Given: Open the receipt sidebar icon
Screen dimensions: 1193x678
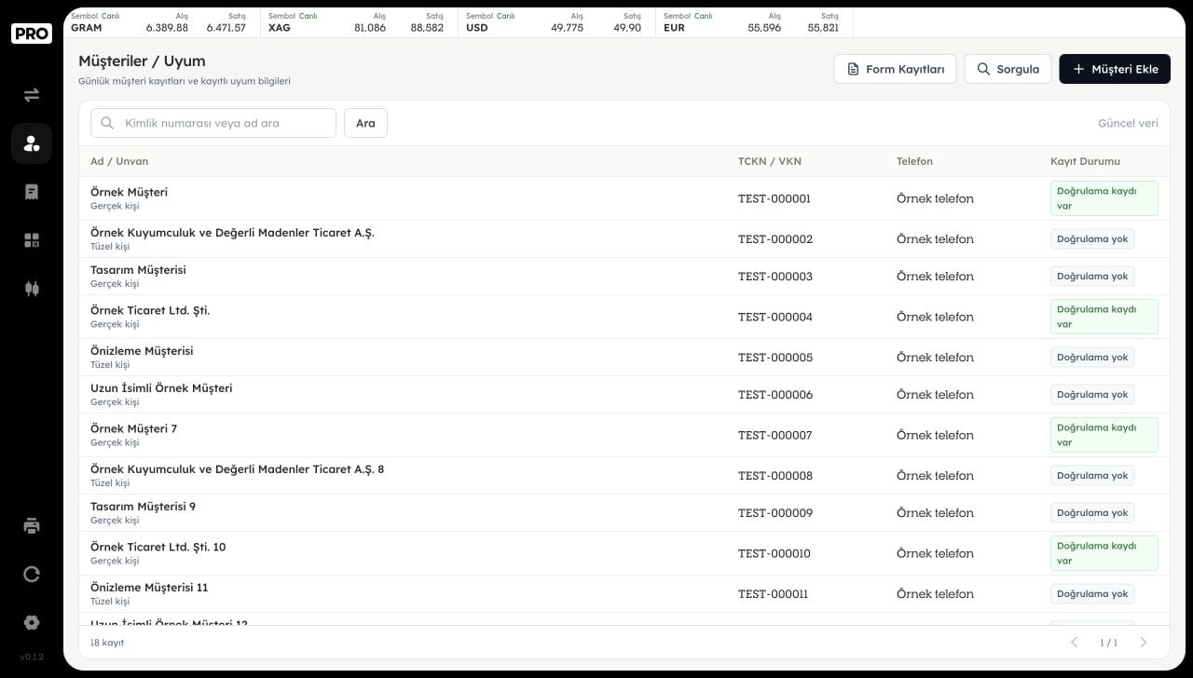Looking at the screenshot, I should [32, 192].
